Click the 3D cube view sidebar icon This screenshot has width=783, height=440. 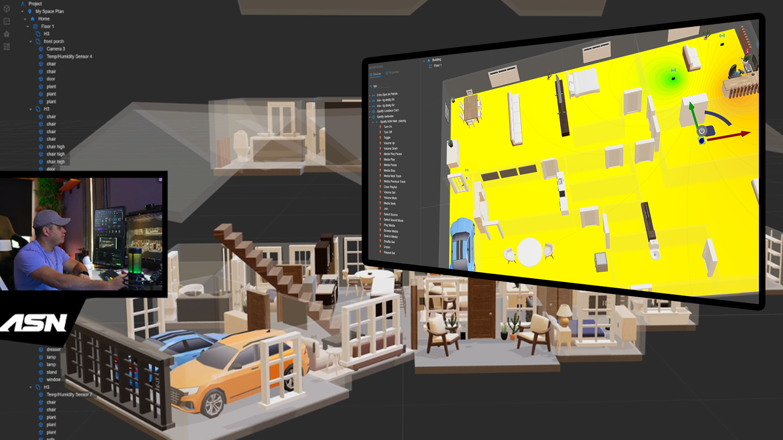pyautogui.click(x=7, y=9)
